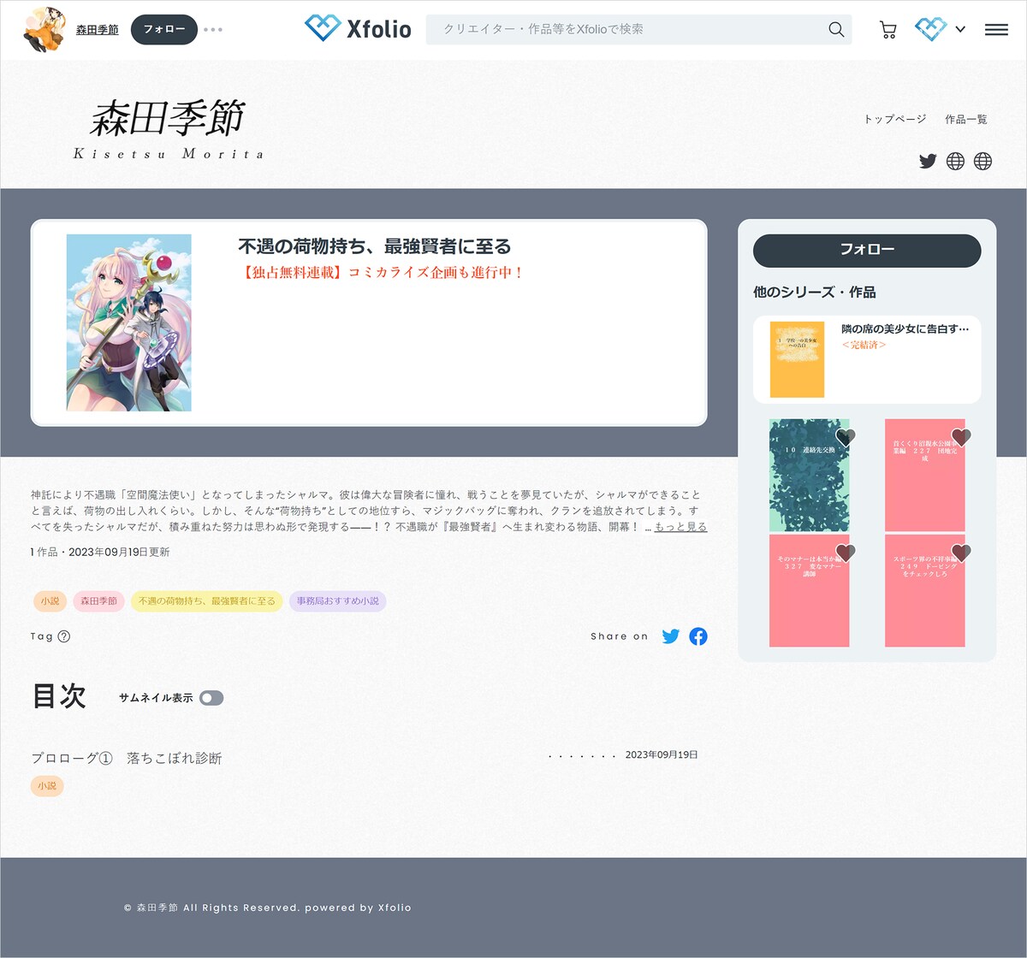Image resolution: width=1027 pixels, height=958 pixels.
Task: Share the page on Twitter
Action: point(671,636)
